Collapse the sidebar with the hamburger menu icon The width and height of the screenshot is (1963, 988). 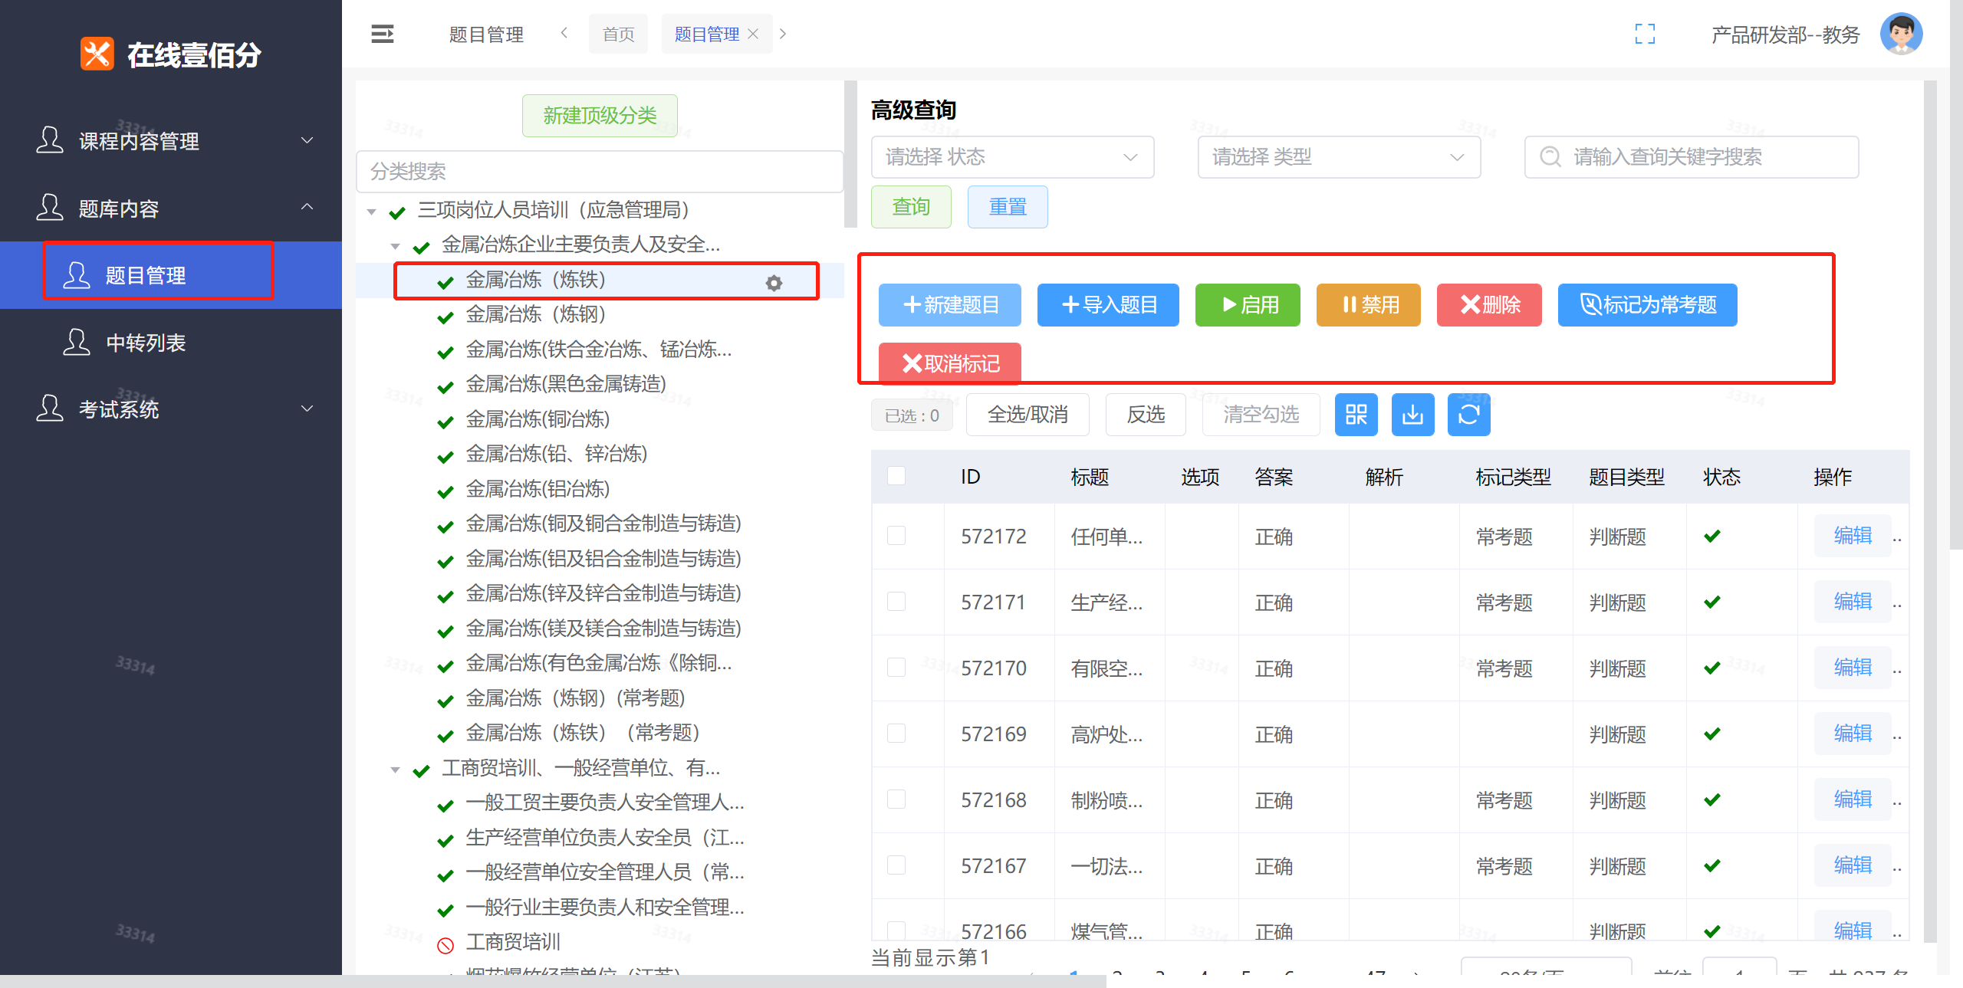tap(383, 34)
